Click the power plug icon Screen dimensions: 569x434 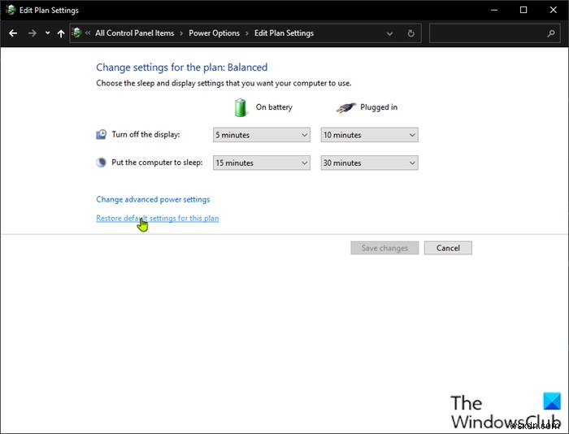click(345, 107)
